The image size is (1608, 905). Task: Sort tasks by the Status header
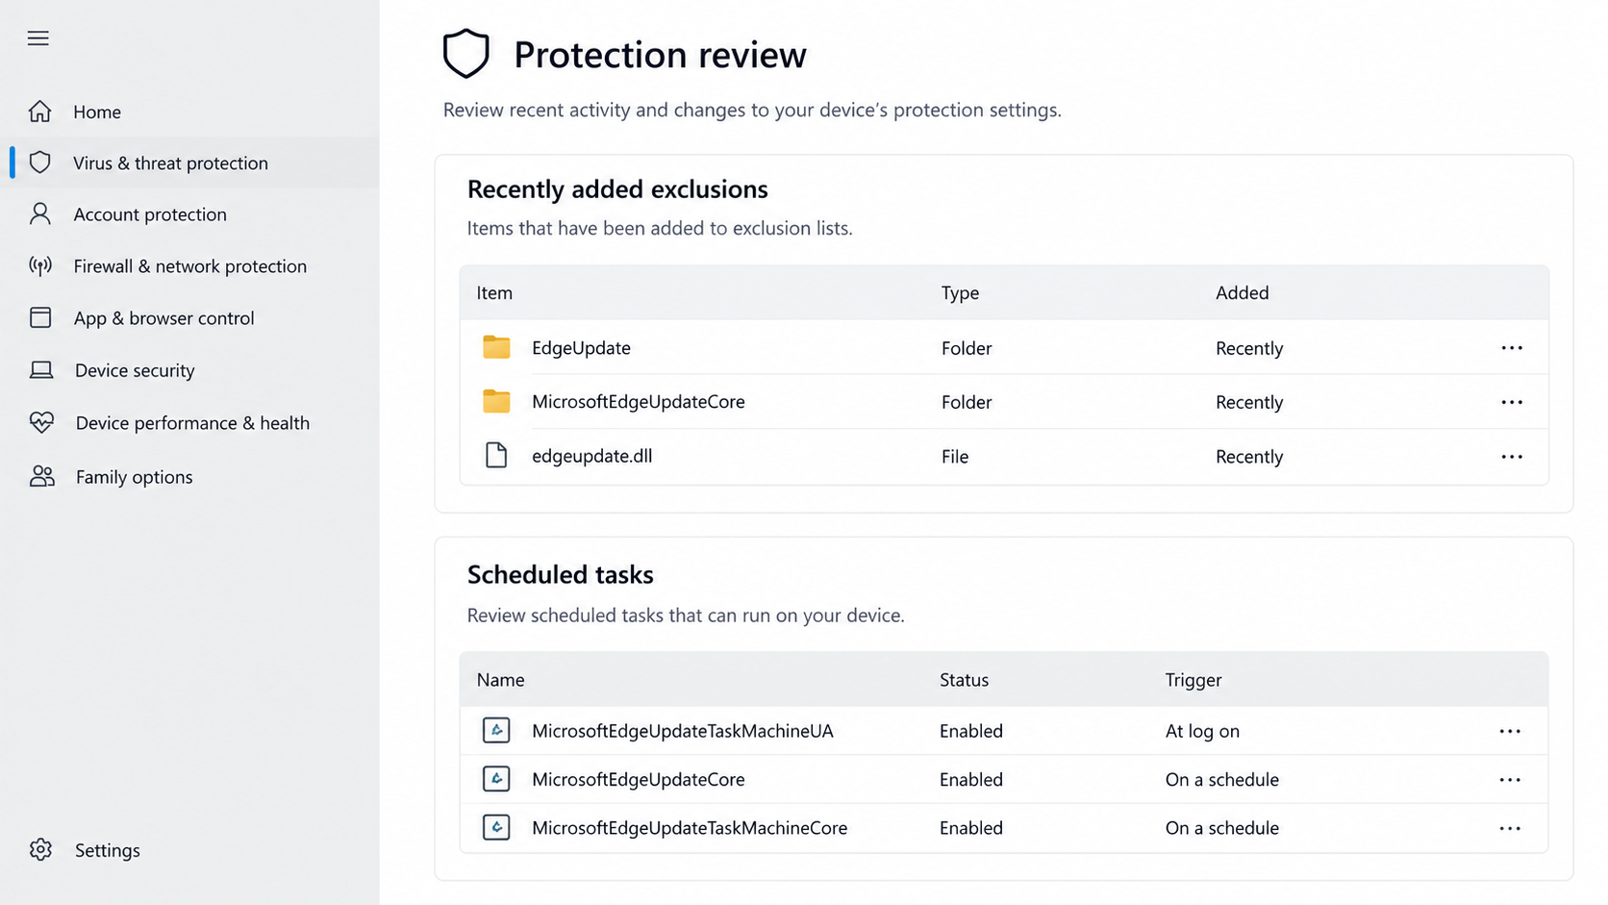(964, 680)
